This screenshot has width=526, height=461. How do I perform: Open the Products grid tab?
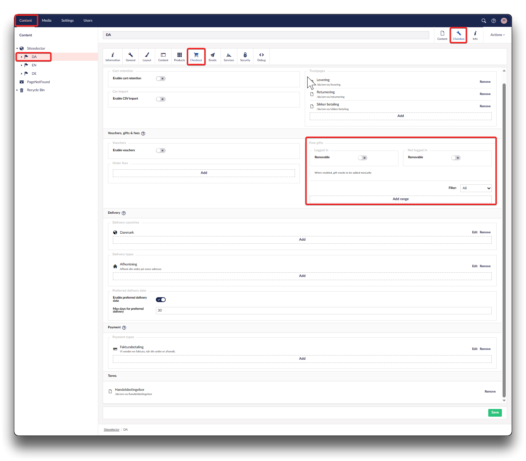pos(179,57)
